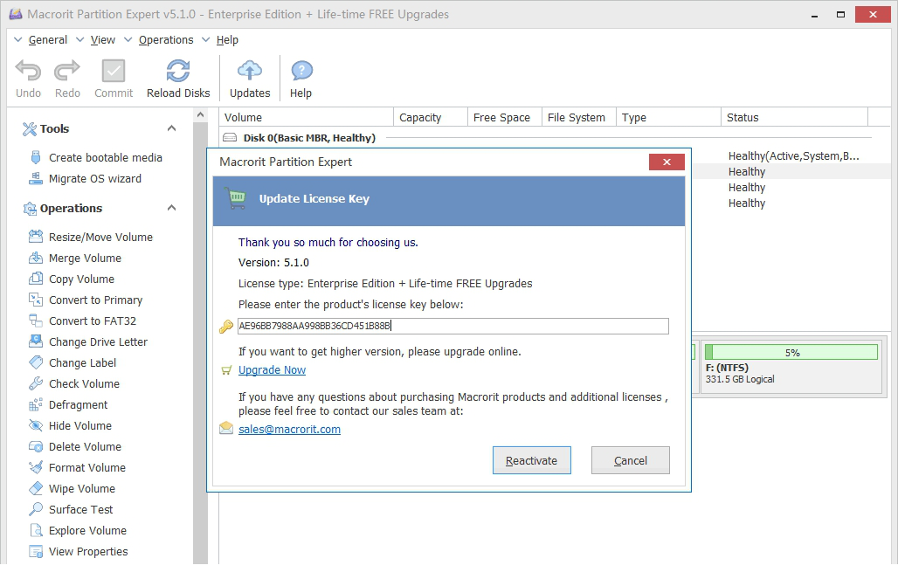Follow the Upgrade Now link

(x=272, y=370)
